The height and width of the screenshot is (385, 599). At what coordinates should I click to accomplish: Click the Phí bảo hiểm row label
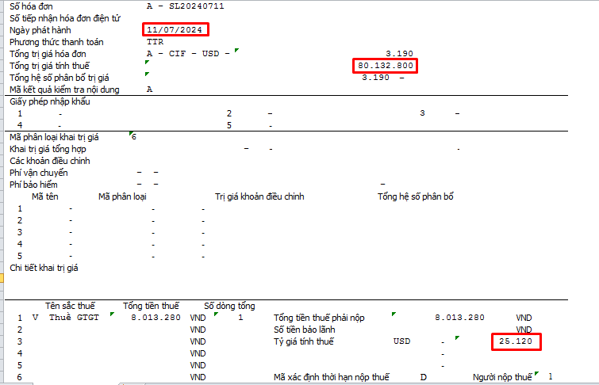point(33,185)
